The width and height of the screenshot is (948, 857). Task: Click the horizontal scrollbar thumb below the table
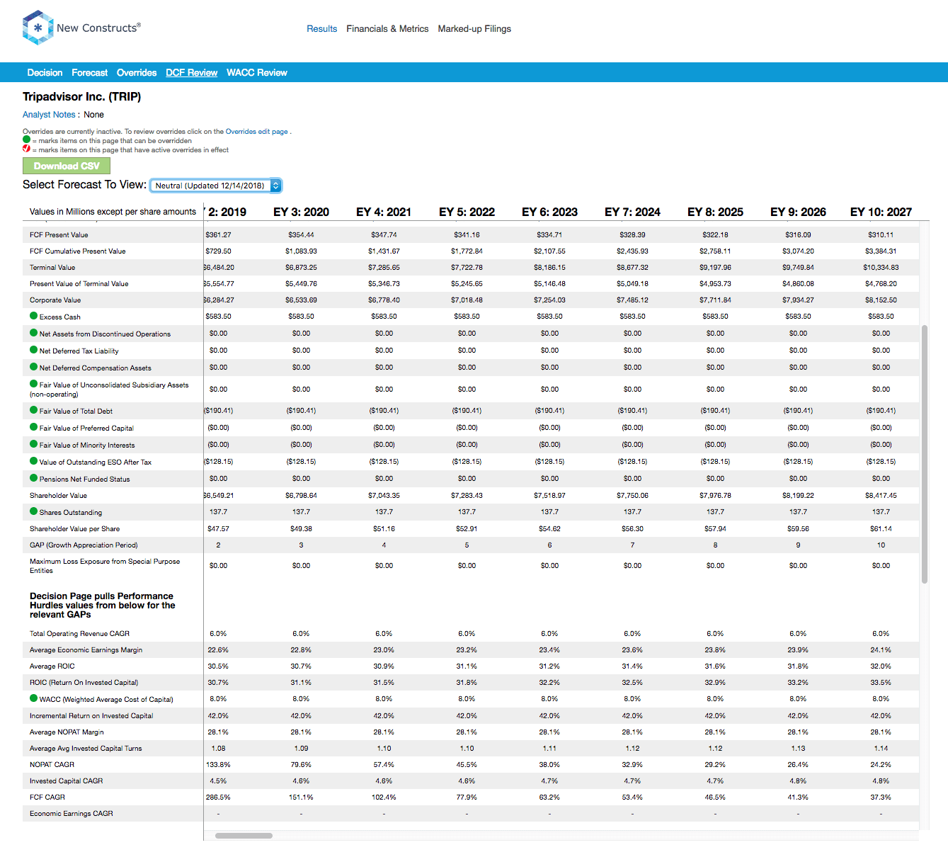(244, 836)
